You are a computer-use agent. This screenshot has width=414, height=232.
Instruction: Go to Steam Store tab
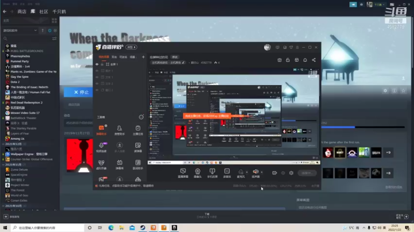22,11
